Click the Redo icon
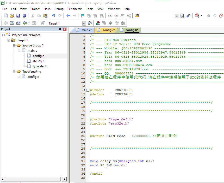 click(x=60, y=16)
